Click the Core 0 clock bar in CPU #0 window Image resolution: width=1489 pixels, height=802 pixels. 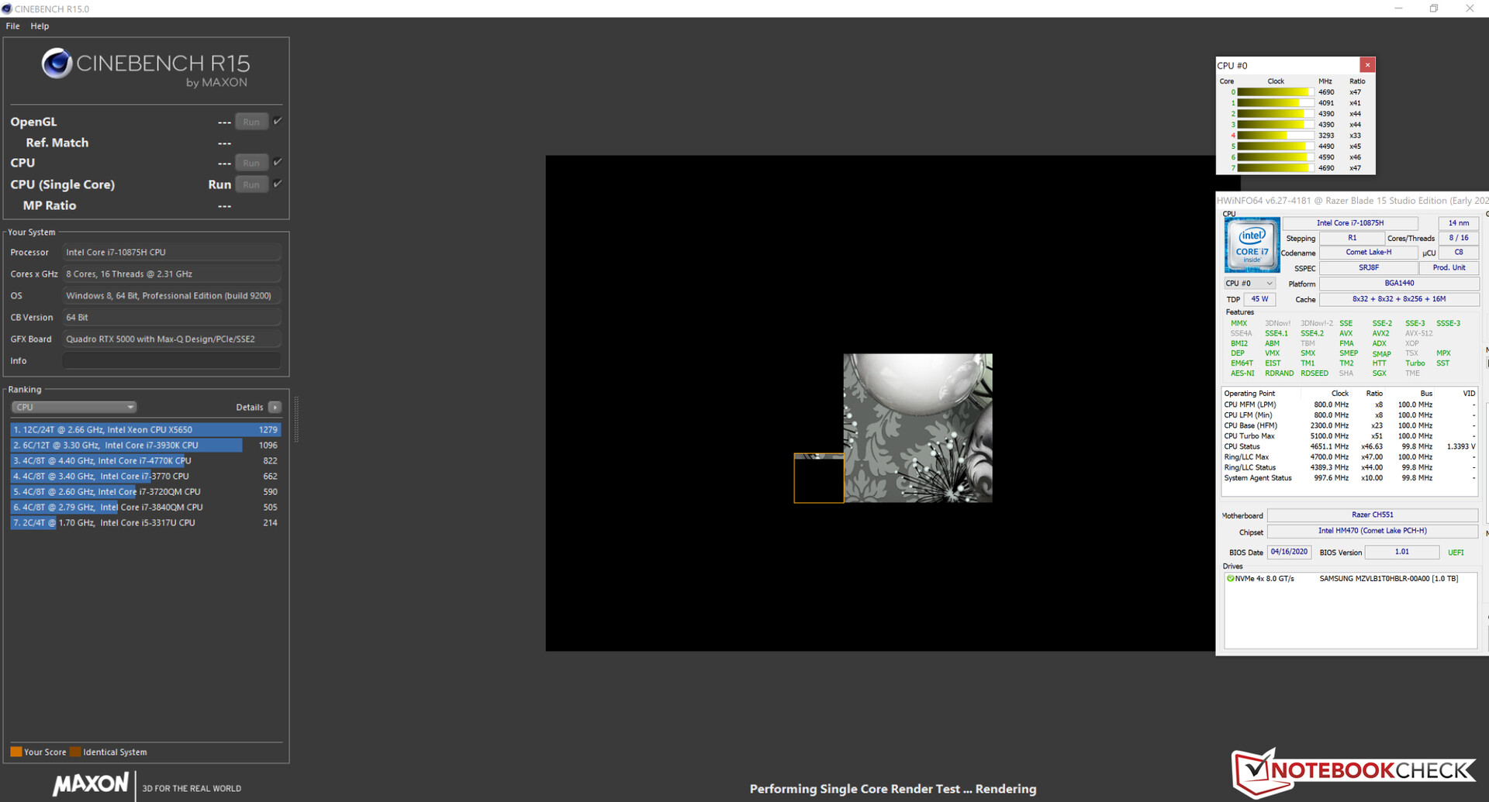[x=1276, y=92]
